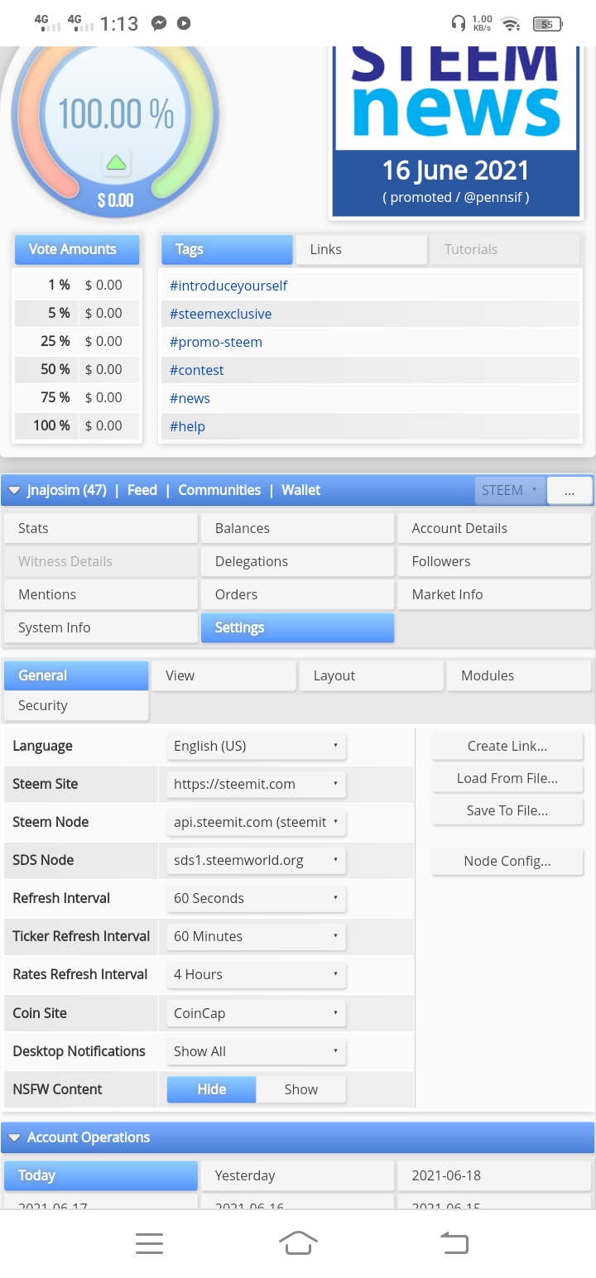Open the Steem Node dropdown api.steemit.com
The width and height of the screenshot is (596, 1278).
click(x=257, y=822)
